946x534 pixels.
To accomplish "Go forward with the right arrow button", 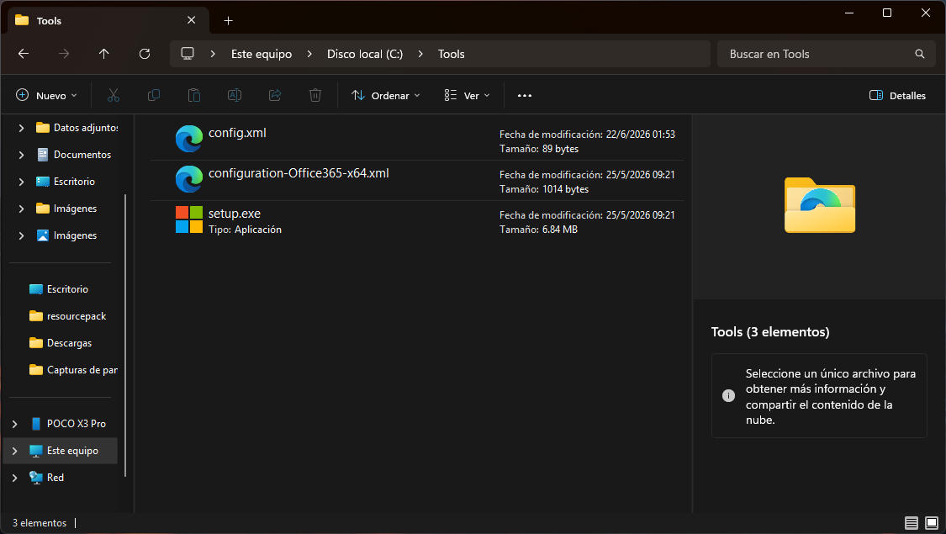I will 64,54.
